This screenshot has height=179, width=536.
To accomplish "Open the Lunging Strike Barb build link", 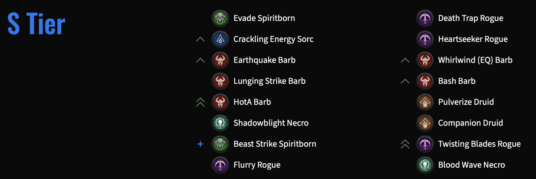I will click(x=269, y=81).
